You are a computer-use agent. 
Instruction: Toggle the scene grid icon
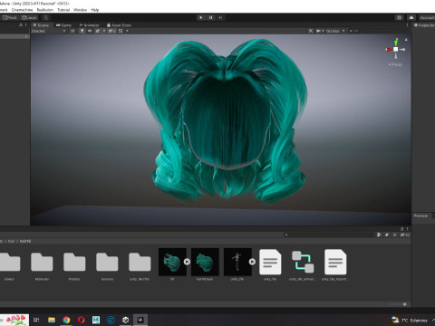pyautogui.click(x=121, y=31)
